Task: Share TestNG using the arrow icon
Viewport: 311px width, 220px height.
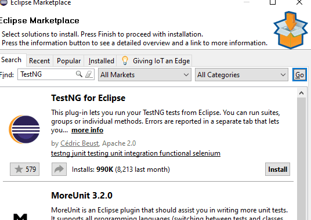Action: click(x=59, y=169)
